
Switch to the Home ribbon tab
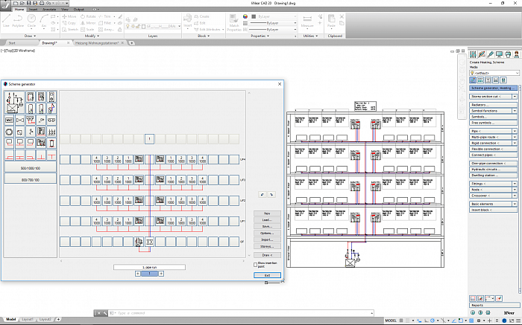tap(19, 9)
